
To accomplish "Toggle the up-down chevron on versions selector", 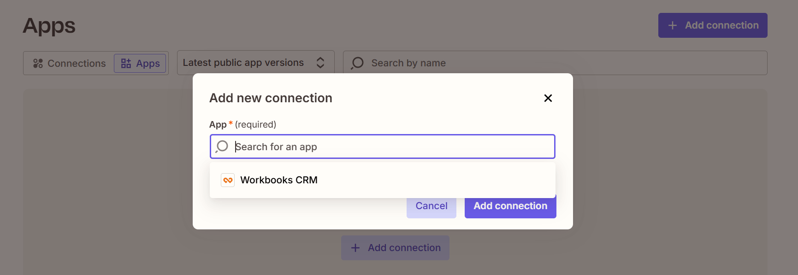I will point(320,63).
